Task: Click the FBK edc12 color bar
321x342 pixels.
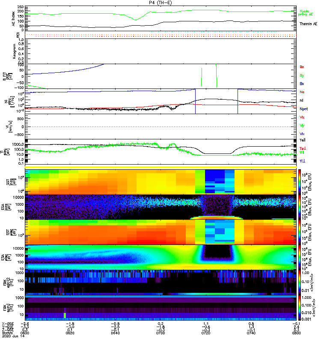Action: point(300,283)
